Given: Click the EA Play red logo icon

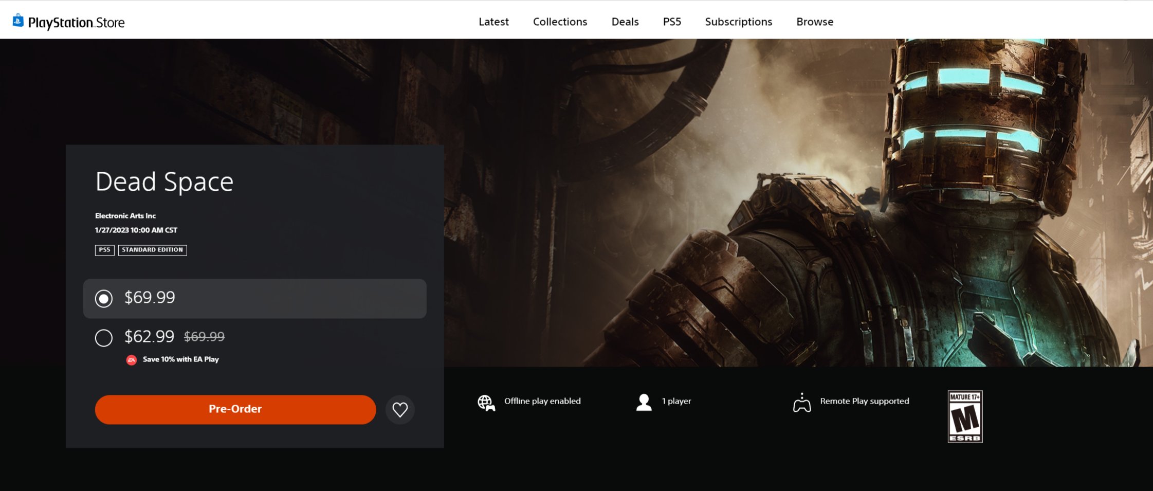Looking at the screenshot, I should pos(132,360).
